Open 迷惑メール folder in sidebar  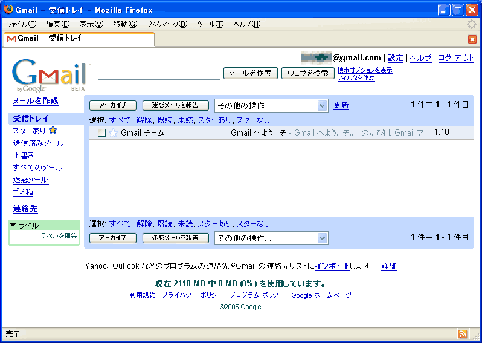click(30, 180)
